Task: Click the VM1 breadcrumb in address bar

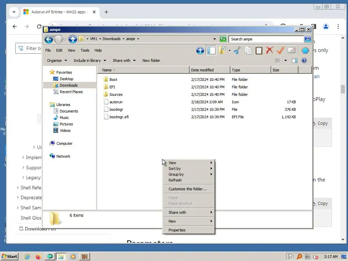Action: tap(93, 39)
